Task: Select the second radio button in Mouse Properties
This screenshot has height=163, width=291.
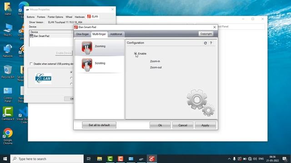Action: pyautogui.click(x=71, y=78)
